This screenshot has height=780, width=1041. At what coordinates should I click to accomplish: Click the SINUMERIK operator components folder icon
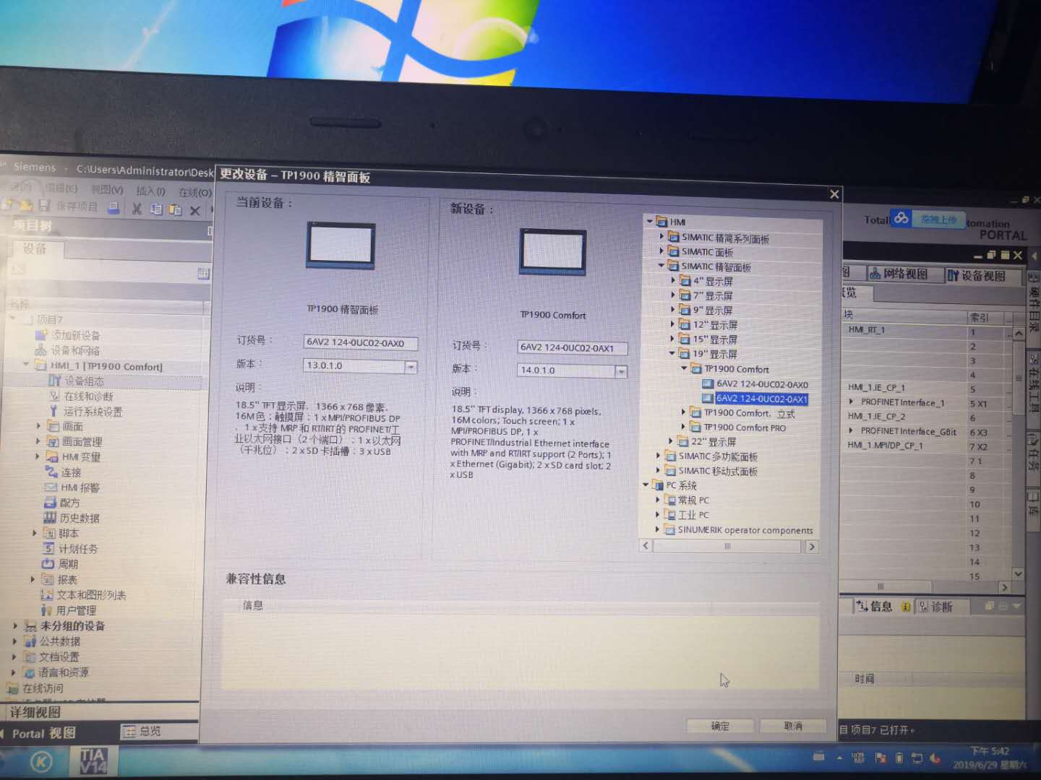(x=669, y=529)
